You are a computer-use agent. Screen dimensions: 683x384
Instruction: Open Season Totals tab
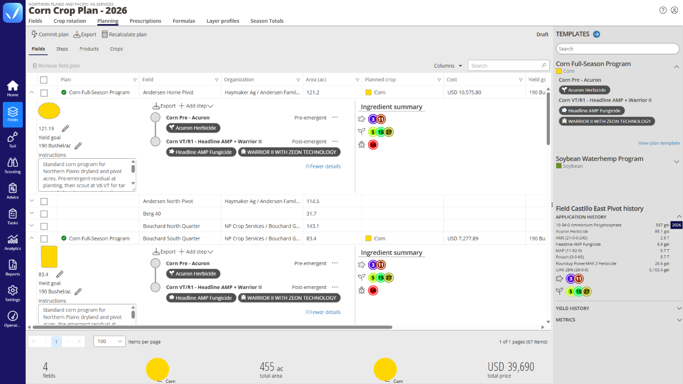coord(267,21)
